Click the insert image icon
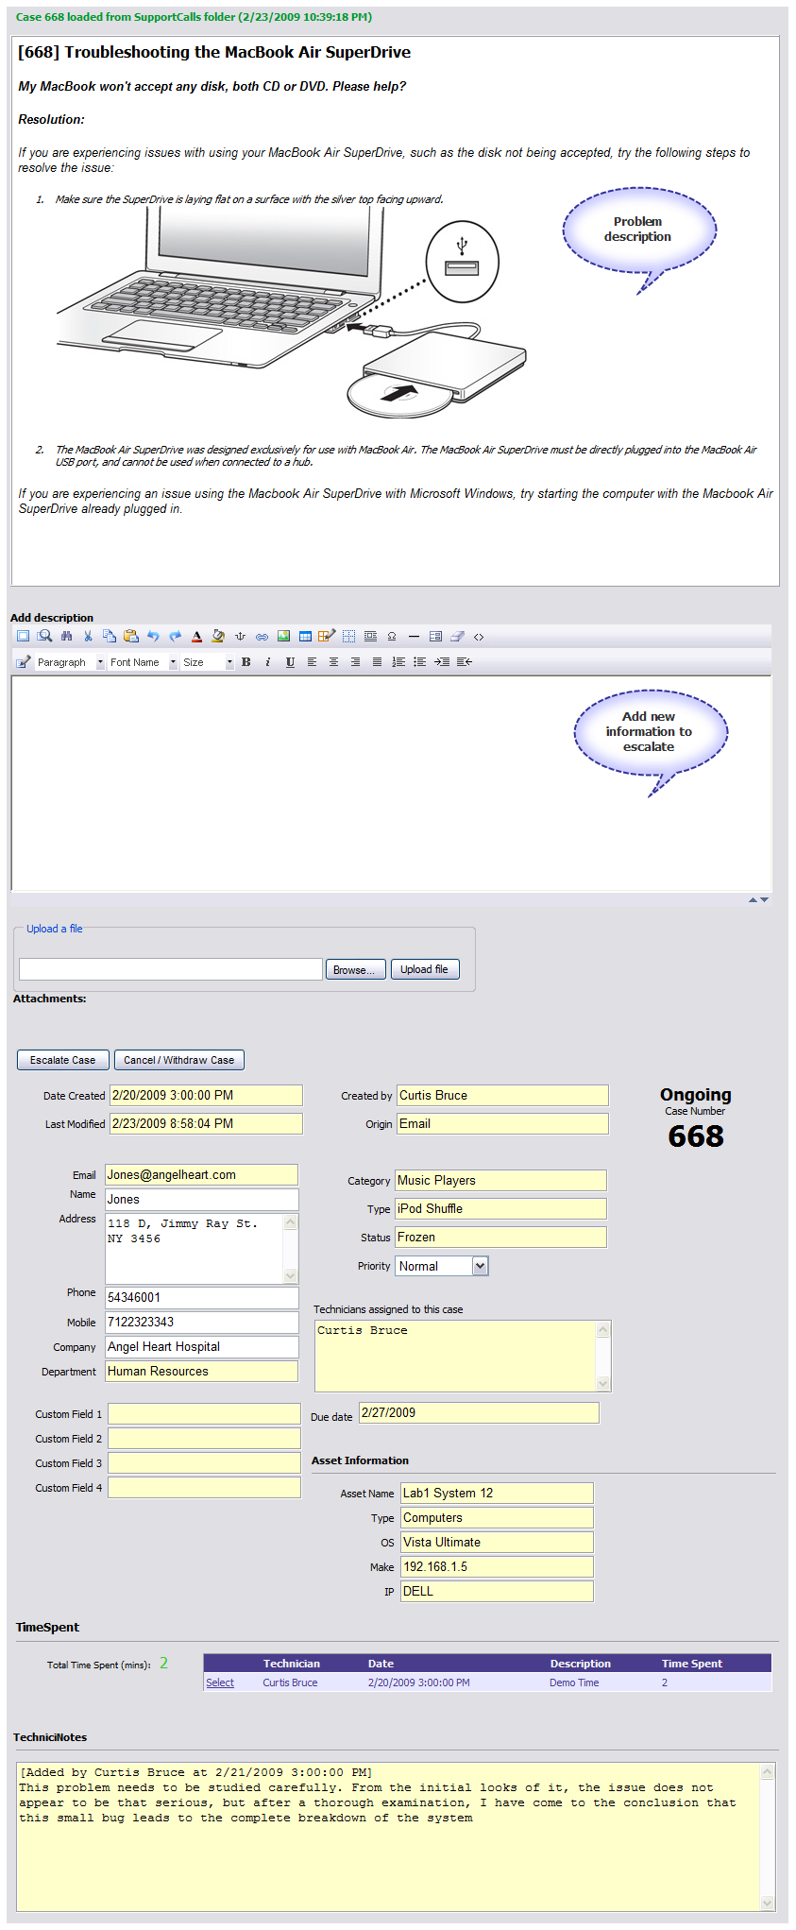Viewport: 796px width, 1930px height. click(x=283, y=636)
